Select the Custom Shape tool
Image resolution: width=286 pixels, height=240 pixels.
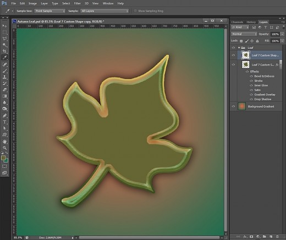4,135
